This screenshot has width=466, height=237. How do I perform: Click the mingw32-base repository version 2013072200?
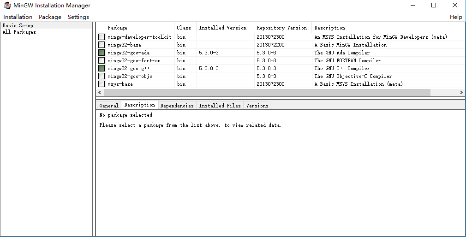[270, 45]
